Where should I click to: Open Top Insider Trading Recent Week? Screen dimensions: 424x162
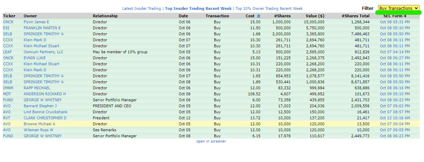pos(198,8)
